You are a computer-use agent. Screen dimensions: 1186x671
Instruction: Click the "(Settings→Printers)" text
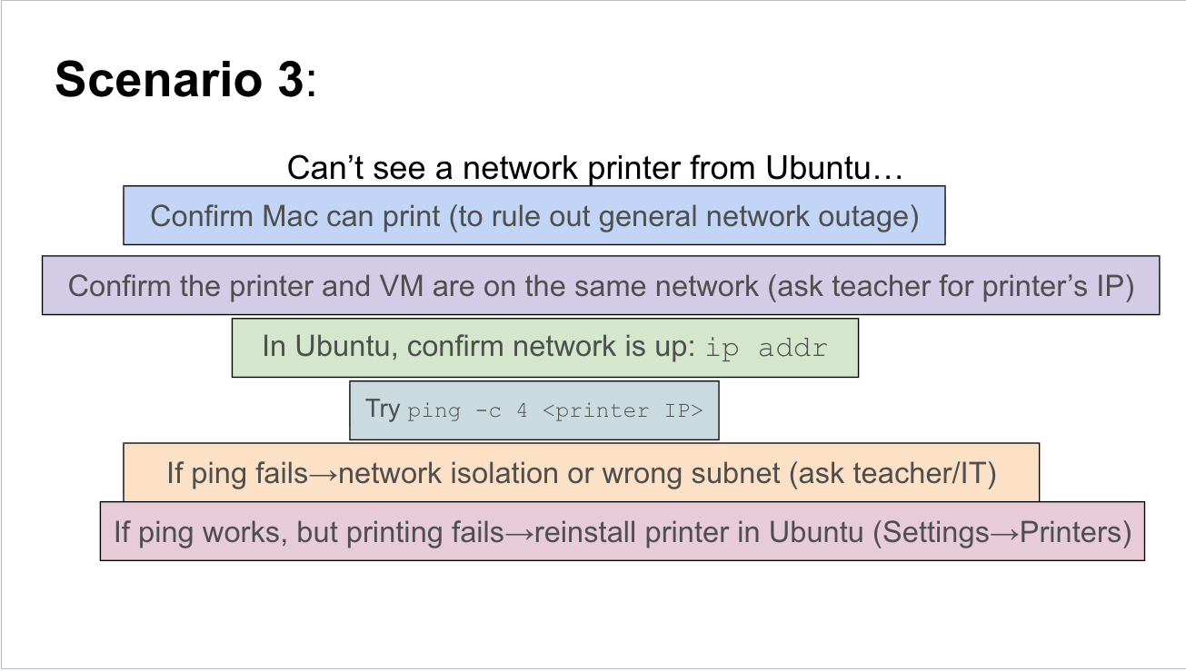coord(1002,532)
